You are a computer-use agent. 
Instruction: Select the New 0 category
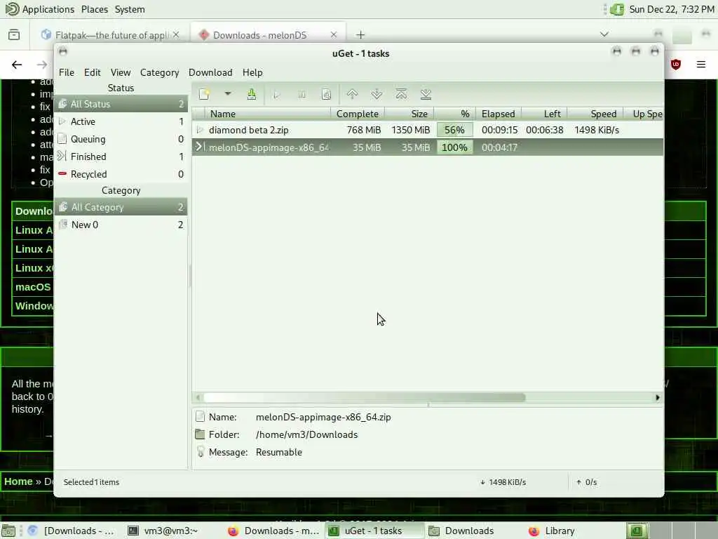[x=121, y=225]
